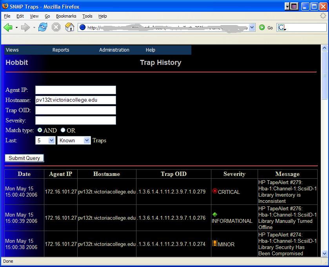Focus the Trap OID input field
The width and height of the screenshot is (329, 267).
[x=76, y=110]
